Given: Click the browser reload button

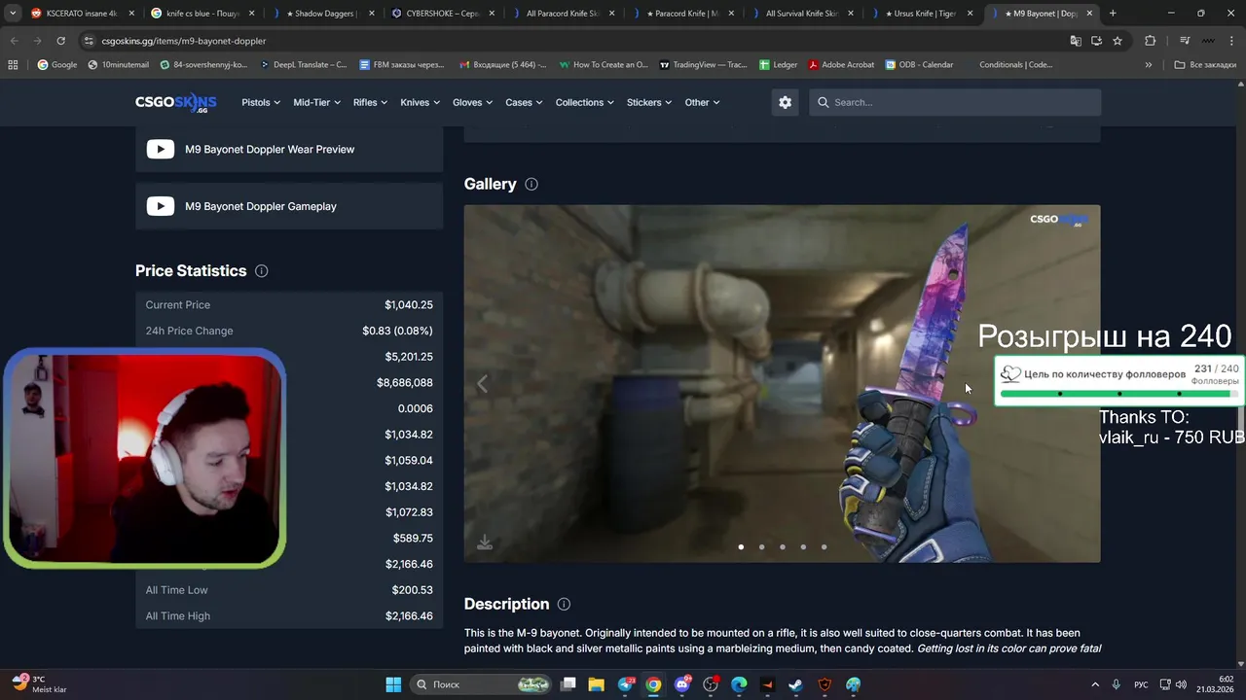Looking at the screenshot, I should pos(60,41).
